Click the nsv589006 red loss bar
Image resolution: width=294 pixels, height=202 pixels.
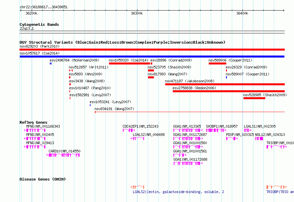pos(217,63)
